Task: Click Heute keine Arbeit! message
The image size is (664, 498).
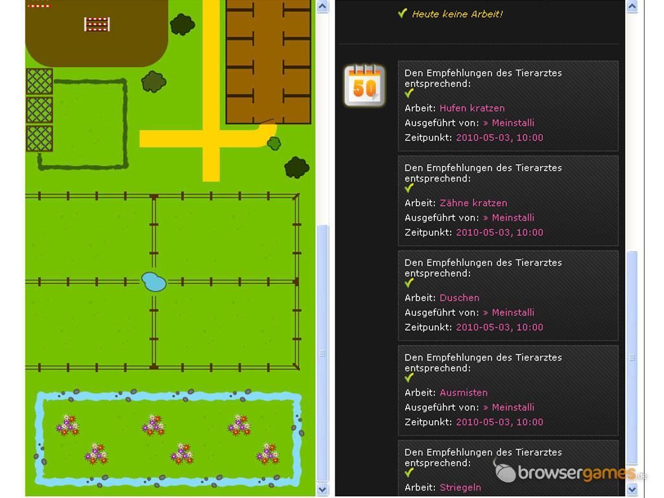Action: point(457,14)
